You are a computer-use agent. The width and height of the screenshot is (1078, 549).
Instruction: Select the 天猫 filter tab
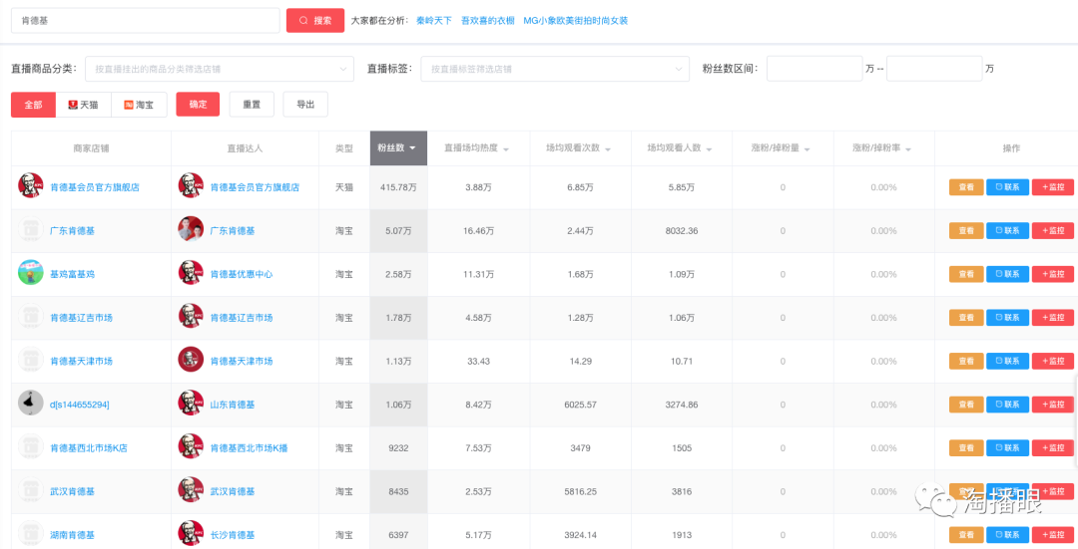83,105
